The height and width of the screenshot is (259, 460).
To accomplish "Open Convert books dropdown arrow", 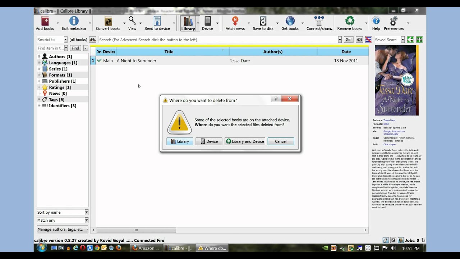I will click(124, 23).
